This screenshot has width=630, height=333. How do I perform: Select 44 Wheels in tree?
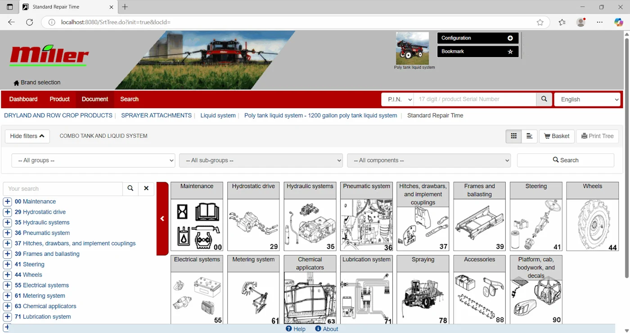(x=28, y=275)
